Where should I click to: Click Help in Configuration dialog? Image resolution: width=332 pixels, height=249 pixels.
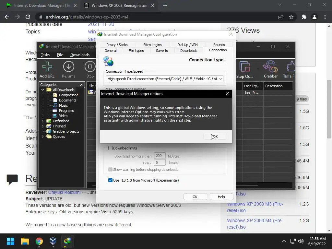click(221, 197)
